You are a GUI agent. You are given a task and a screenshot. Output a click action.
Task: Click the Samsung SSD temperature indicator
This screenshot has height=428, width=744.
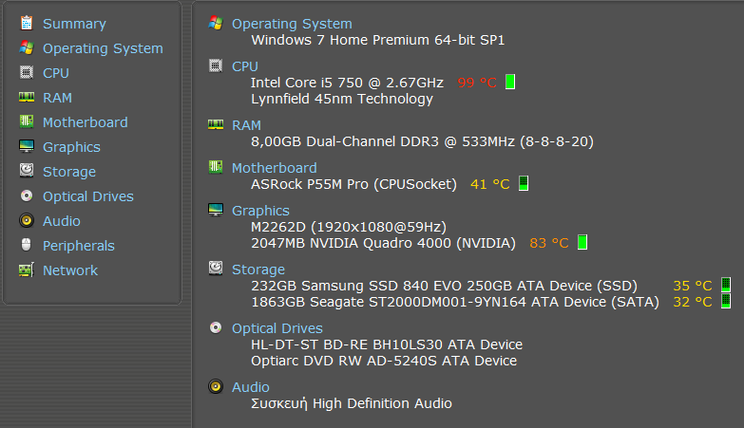point(726,285)
